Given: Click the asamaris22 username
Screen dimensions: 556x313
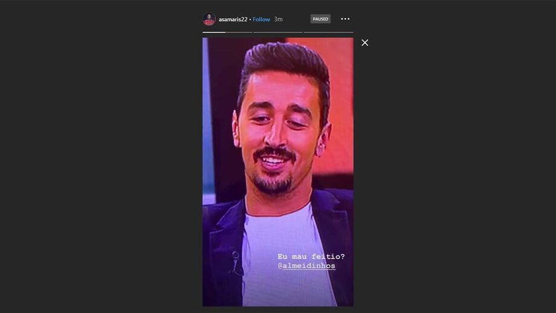Looking at the screenshot, I should click(x=233, y=19).
